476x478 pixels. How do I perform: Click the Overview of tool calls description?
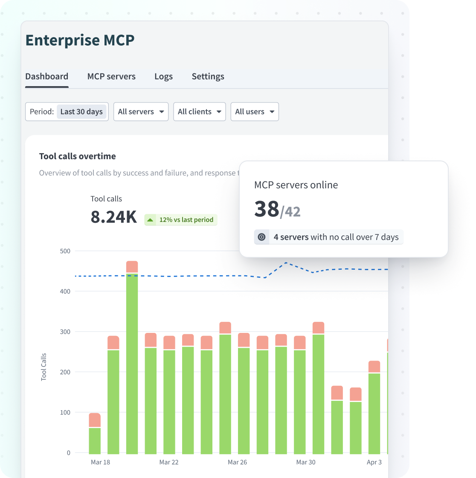(139, 173)
